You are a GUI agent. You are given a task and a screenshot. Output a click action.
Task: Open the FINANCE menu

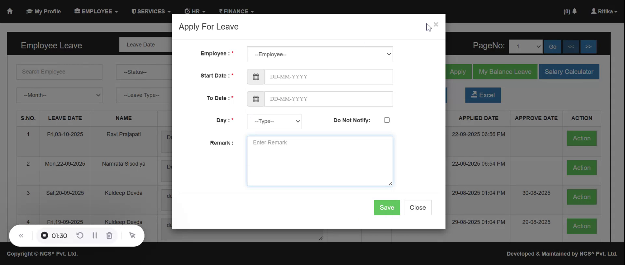(236, 11)
